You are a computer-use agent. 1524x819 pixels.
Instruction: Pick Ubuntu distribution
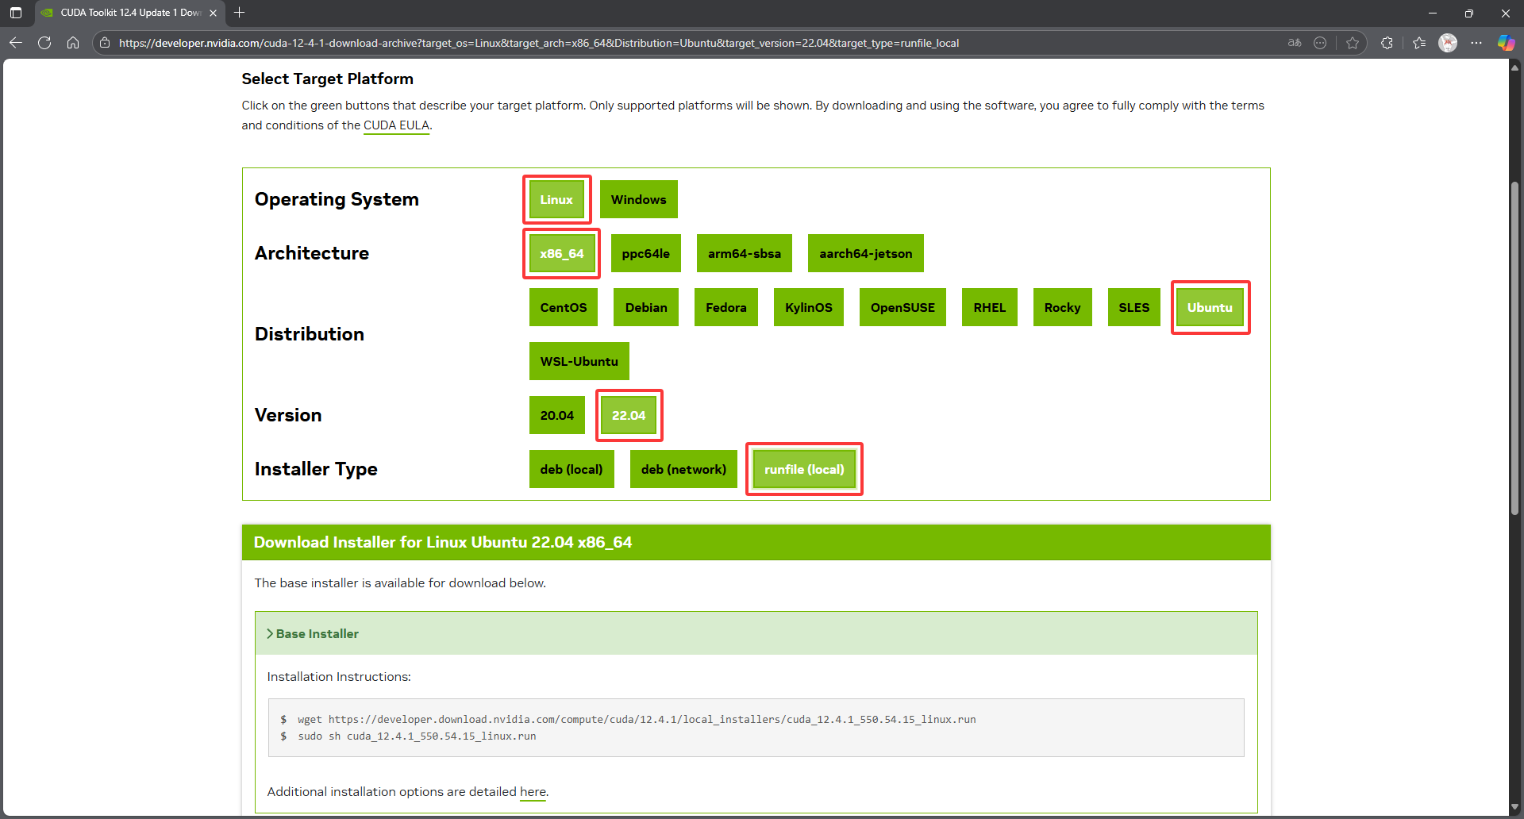click(1210, 307)
